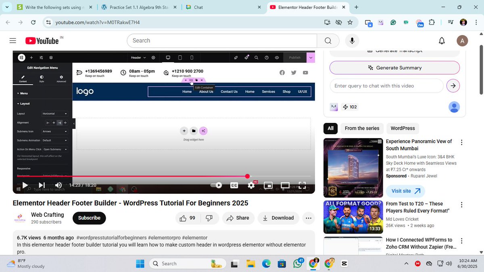484x272 pixels.
Task: Open options for South Mumbai ad
Action: click(462, 142)
